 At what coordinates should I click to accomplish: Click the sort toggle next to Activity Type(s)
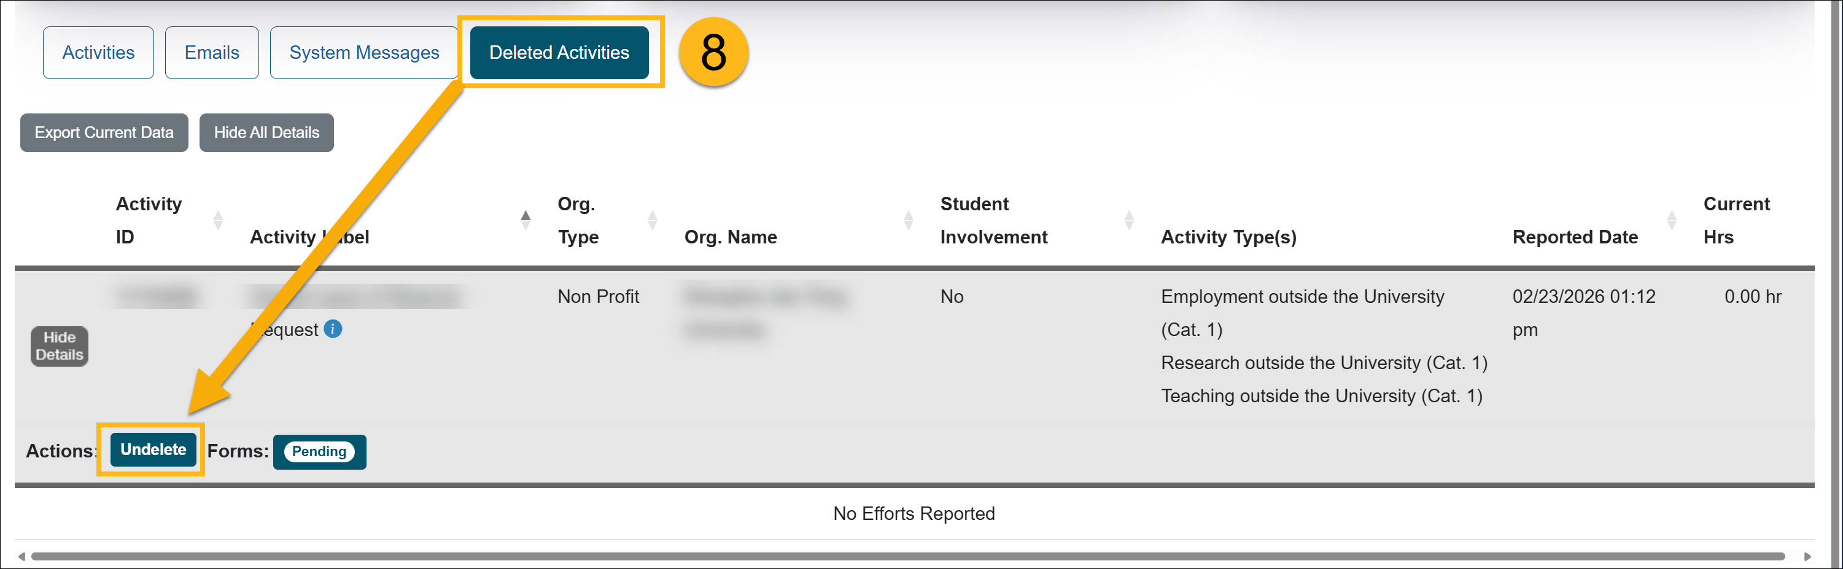pos(1671,220)
